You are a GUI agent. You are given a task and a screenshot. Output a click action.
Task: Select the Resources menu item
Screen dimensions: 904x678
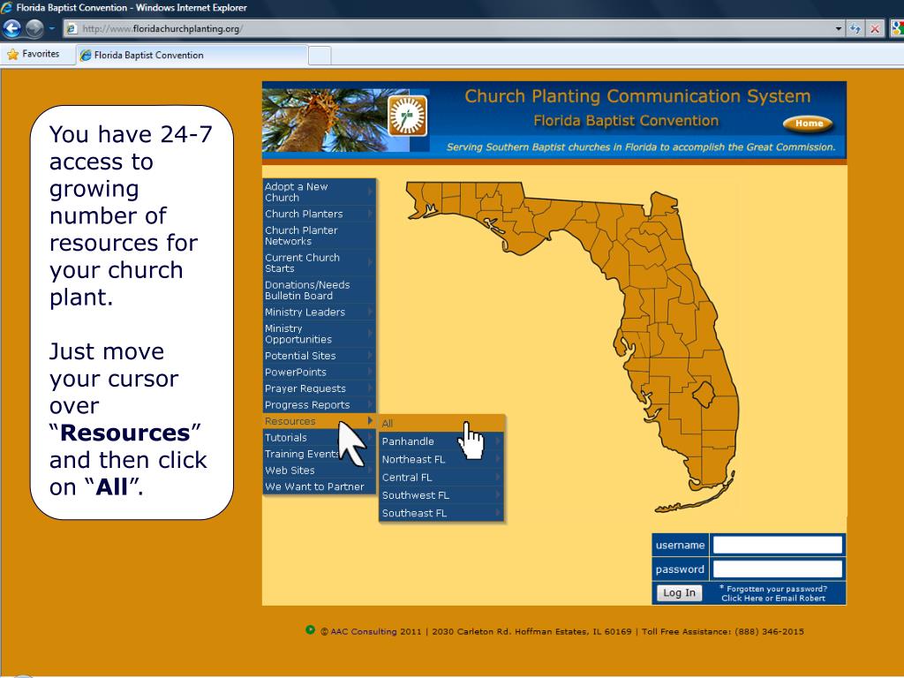coord(319,421)
